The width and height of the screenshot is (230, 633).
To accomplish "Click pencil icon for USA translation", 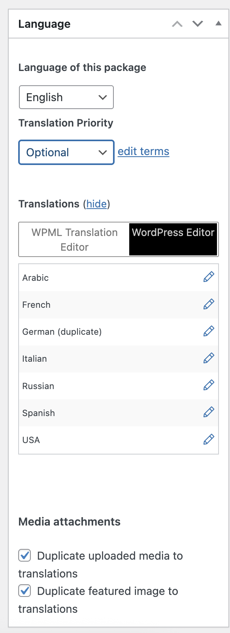I will point(209,439).
